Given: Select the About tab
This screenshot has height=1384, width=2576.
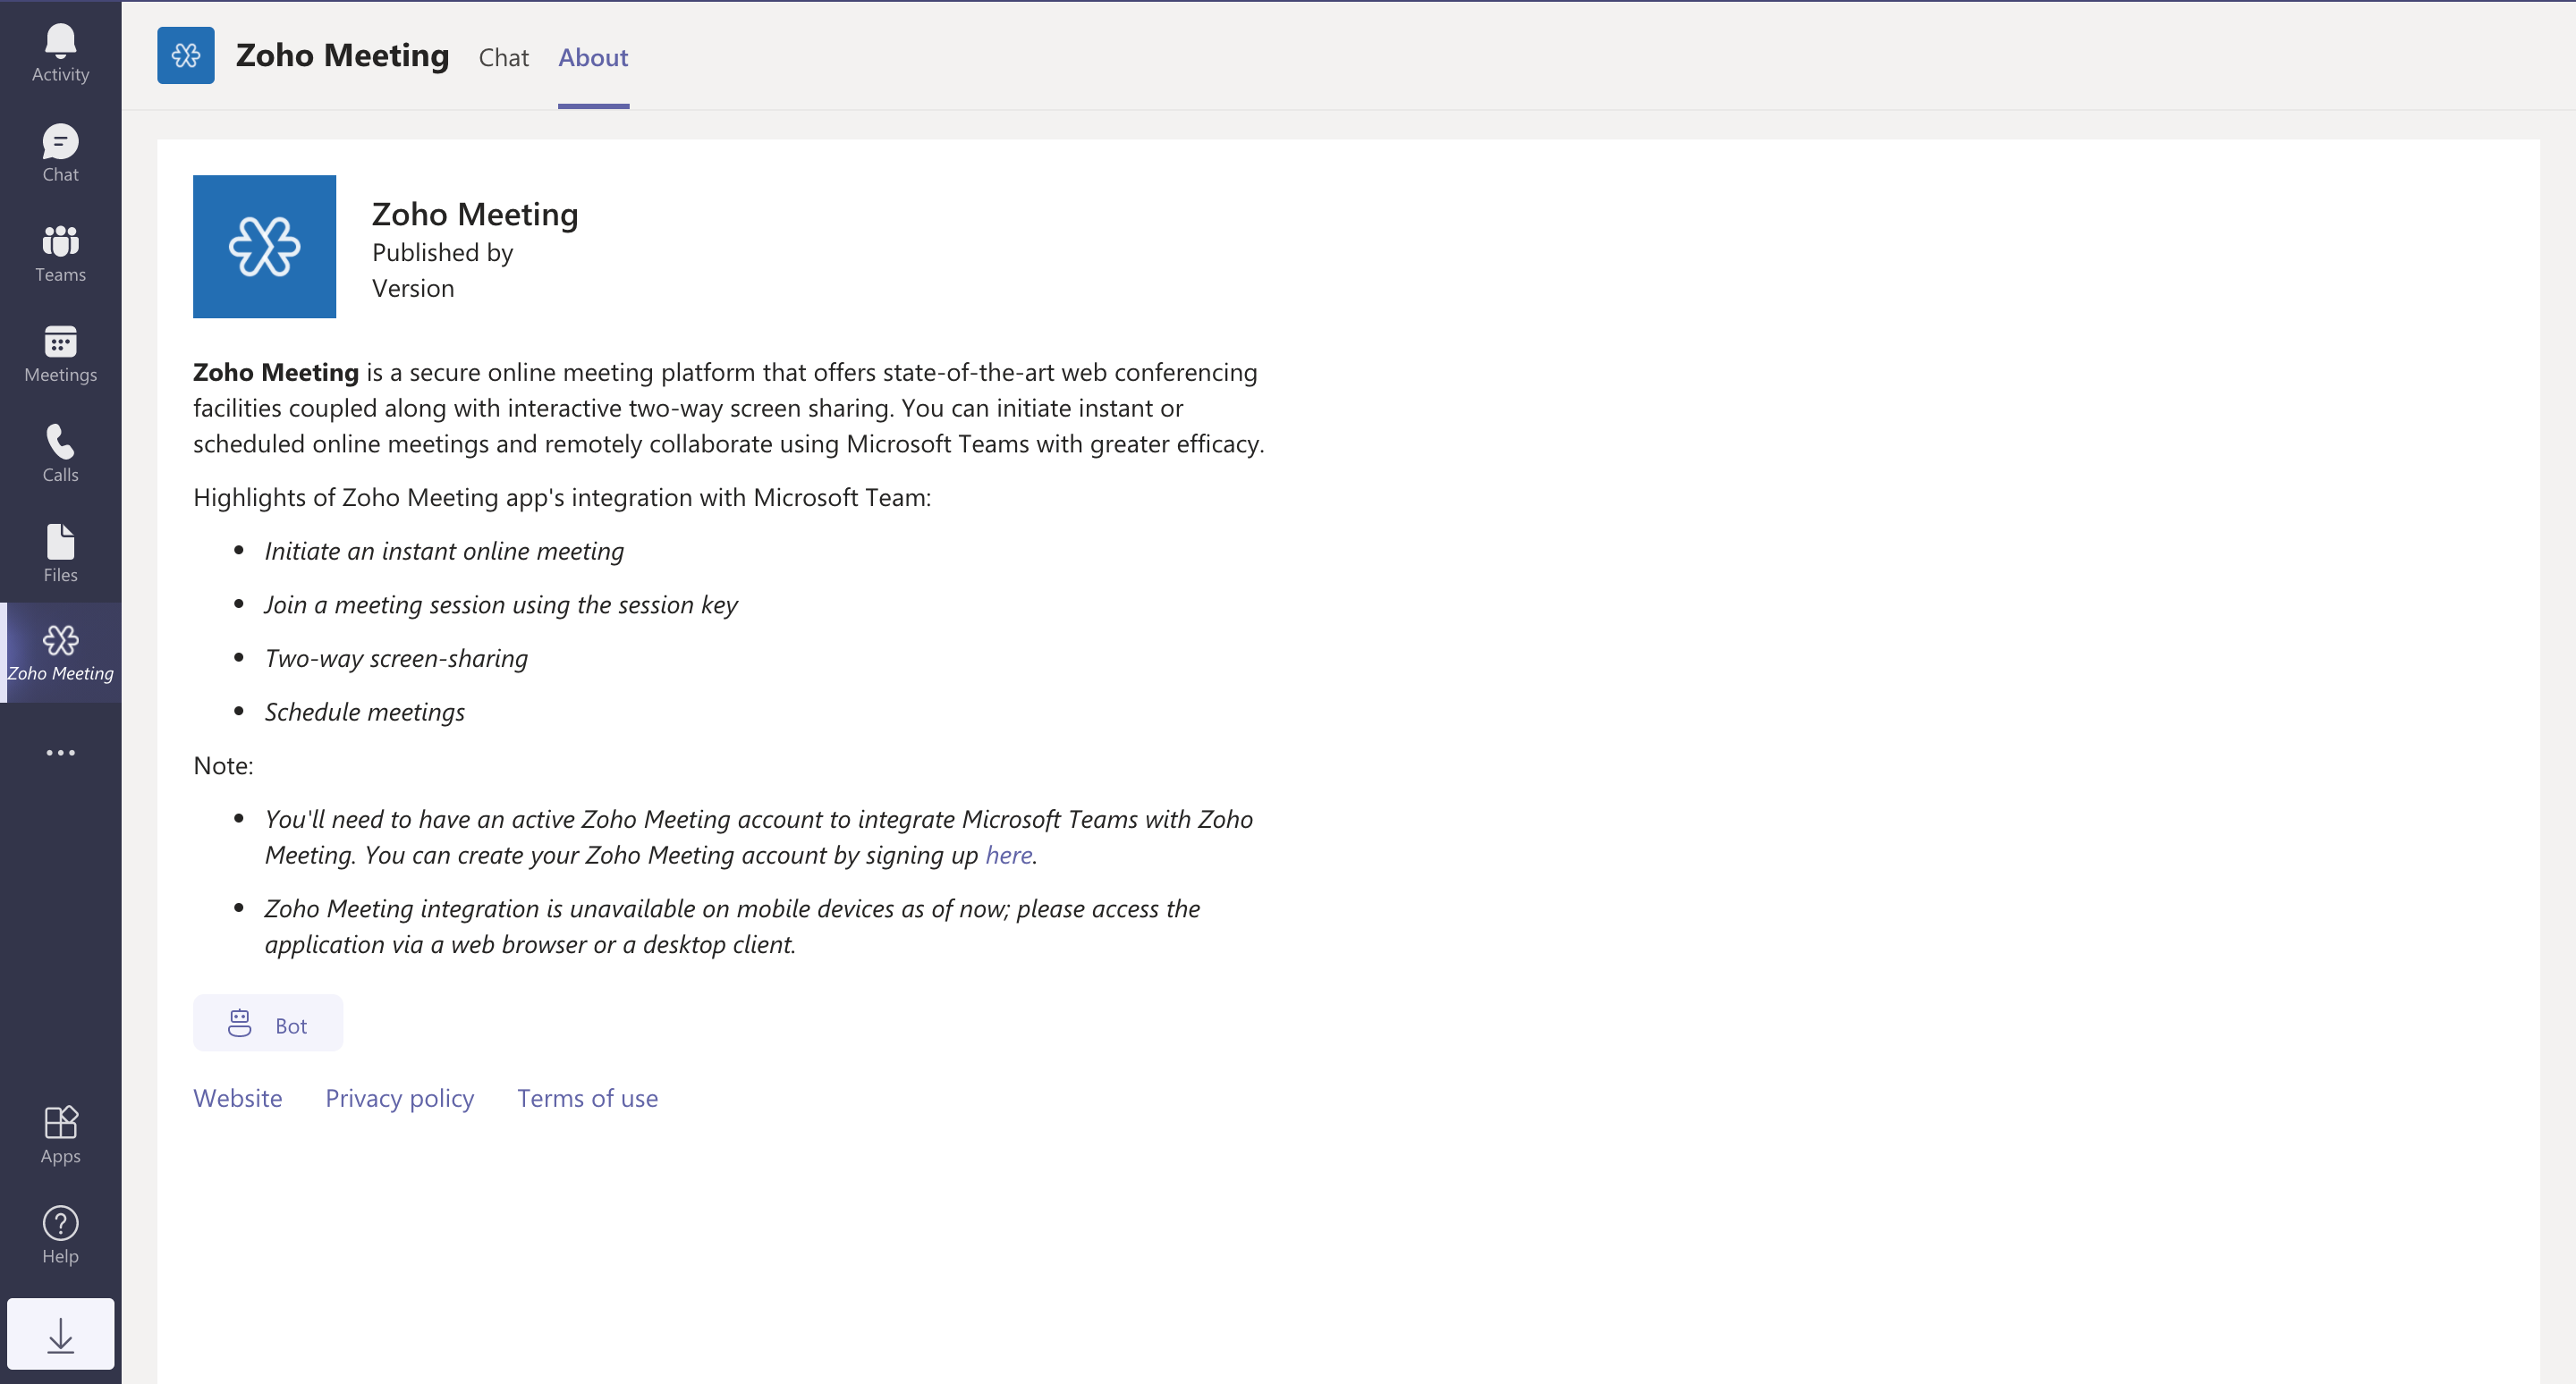Looking at the screenshot, I should (x=593, y=58).
